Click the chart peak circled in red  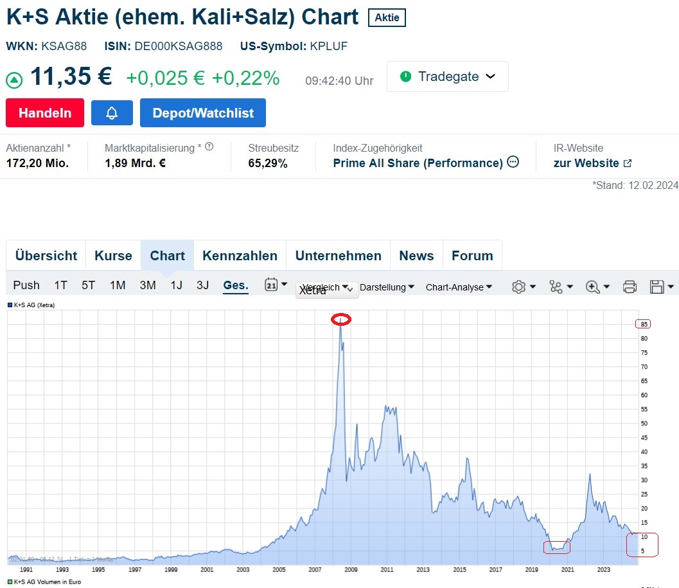click(340, 319)
